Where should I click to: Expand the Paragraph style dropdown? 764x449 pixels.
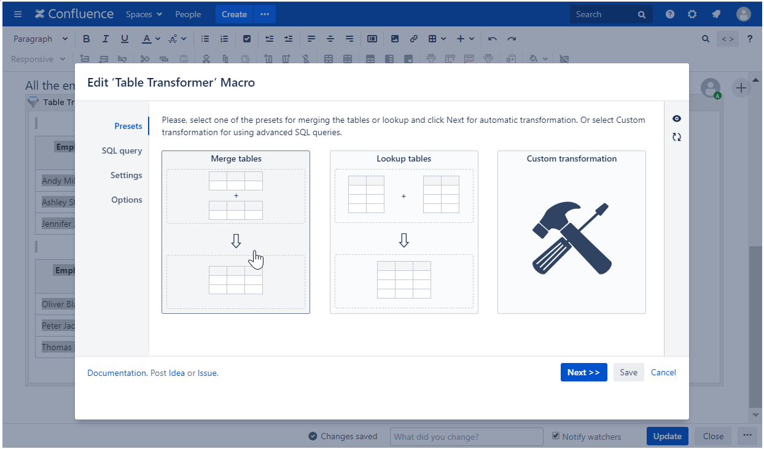coord(41,39)
